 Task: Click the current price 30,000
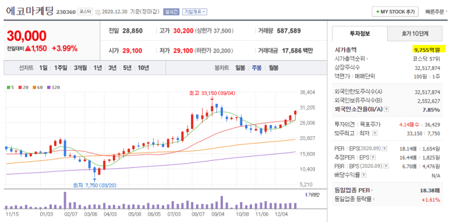pyautogui.click(x=27, y=36)
